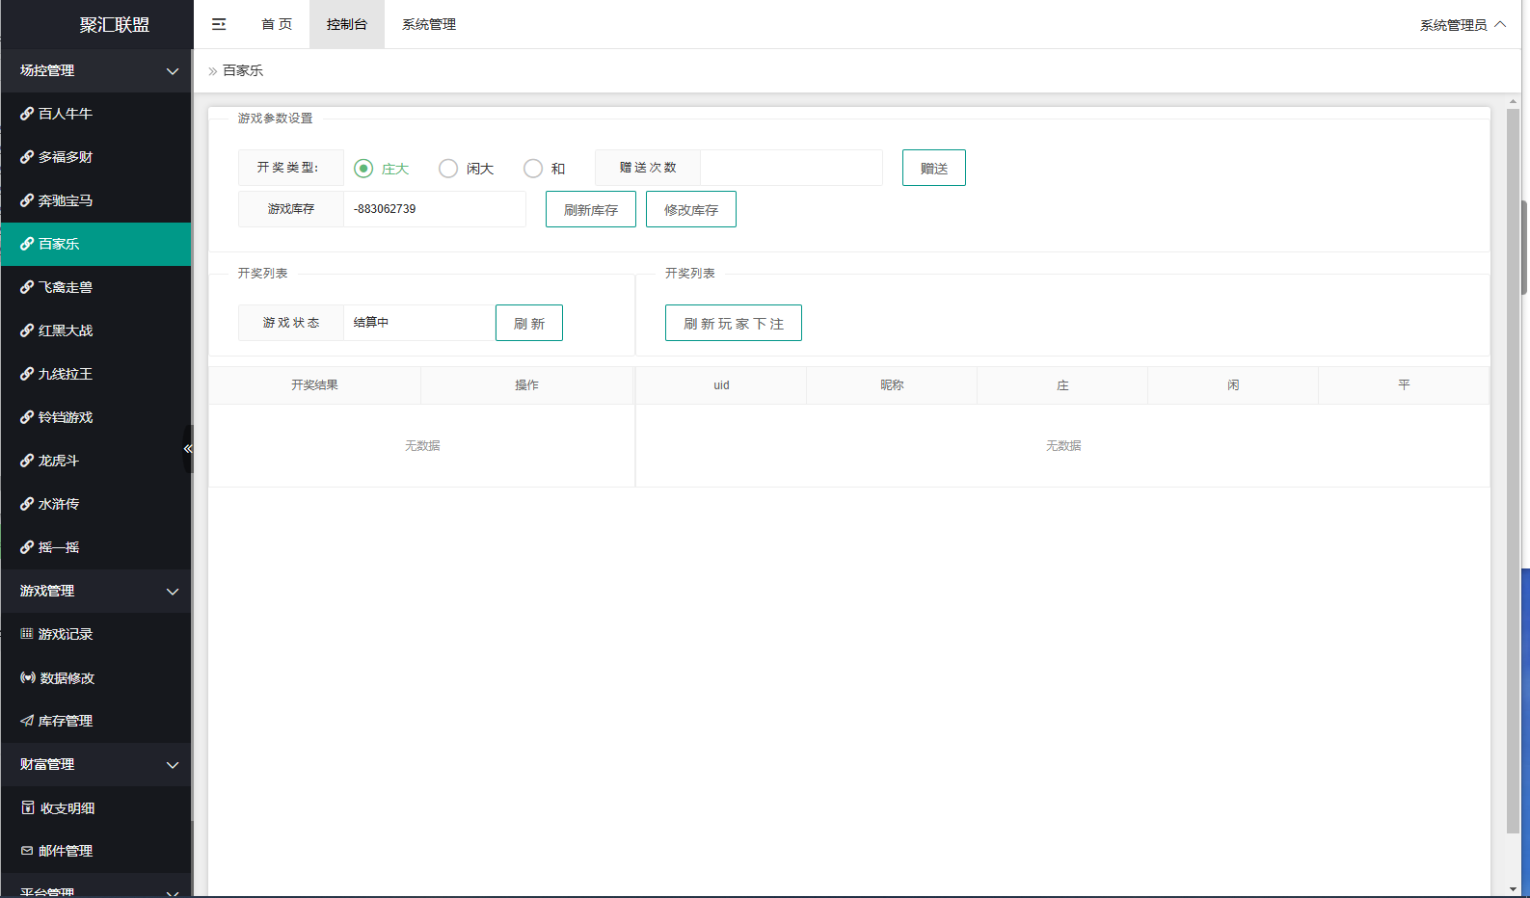This screenshot has width=1530, height=898.
Task: Switch to the 系统管理 top tab
Action: click(x=429, y=24)
